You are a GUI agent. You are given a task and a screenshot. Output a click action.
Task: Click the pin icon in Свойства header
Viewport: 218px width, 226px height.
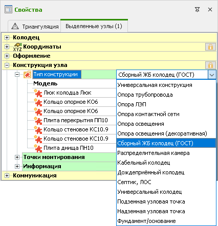click(197, 10)
